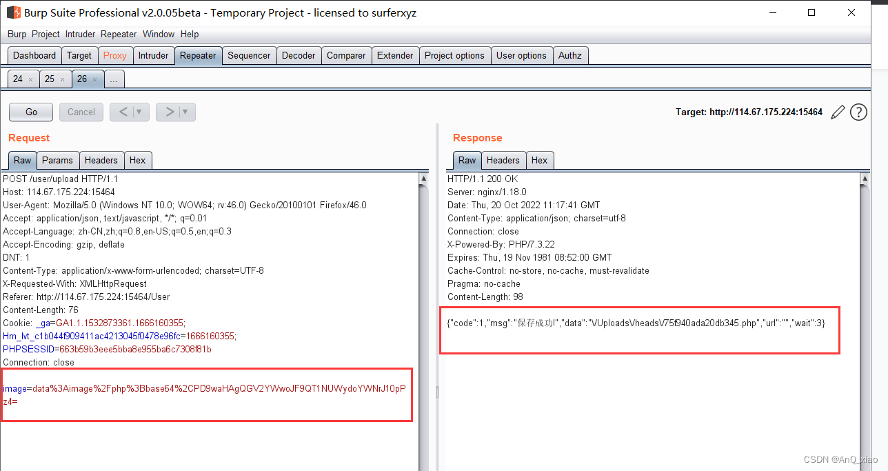Go back to previous request in history
The image size is (888, 471).
pos(122,112)
